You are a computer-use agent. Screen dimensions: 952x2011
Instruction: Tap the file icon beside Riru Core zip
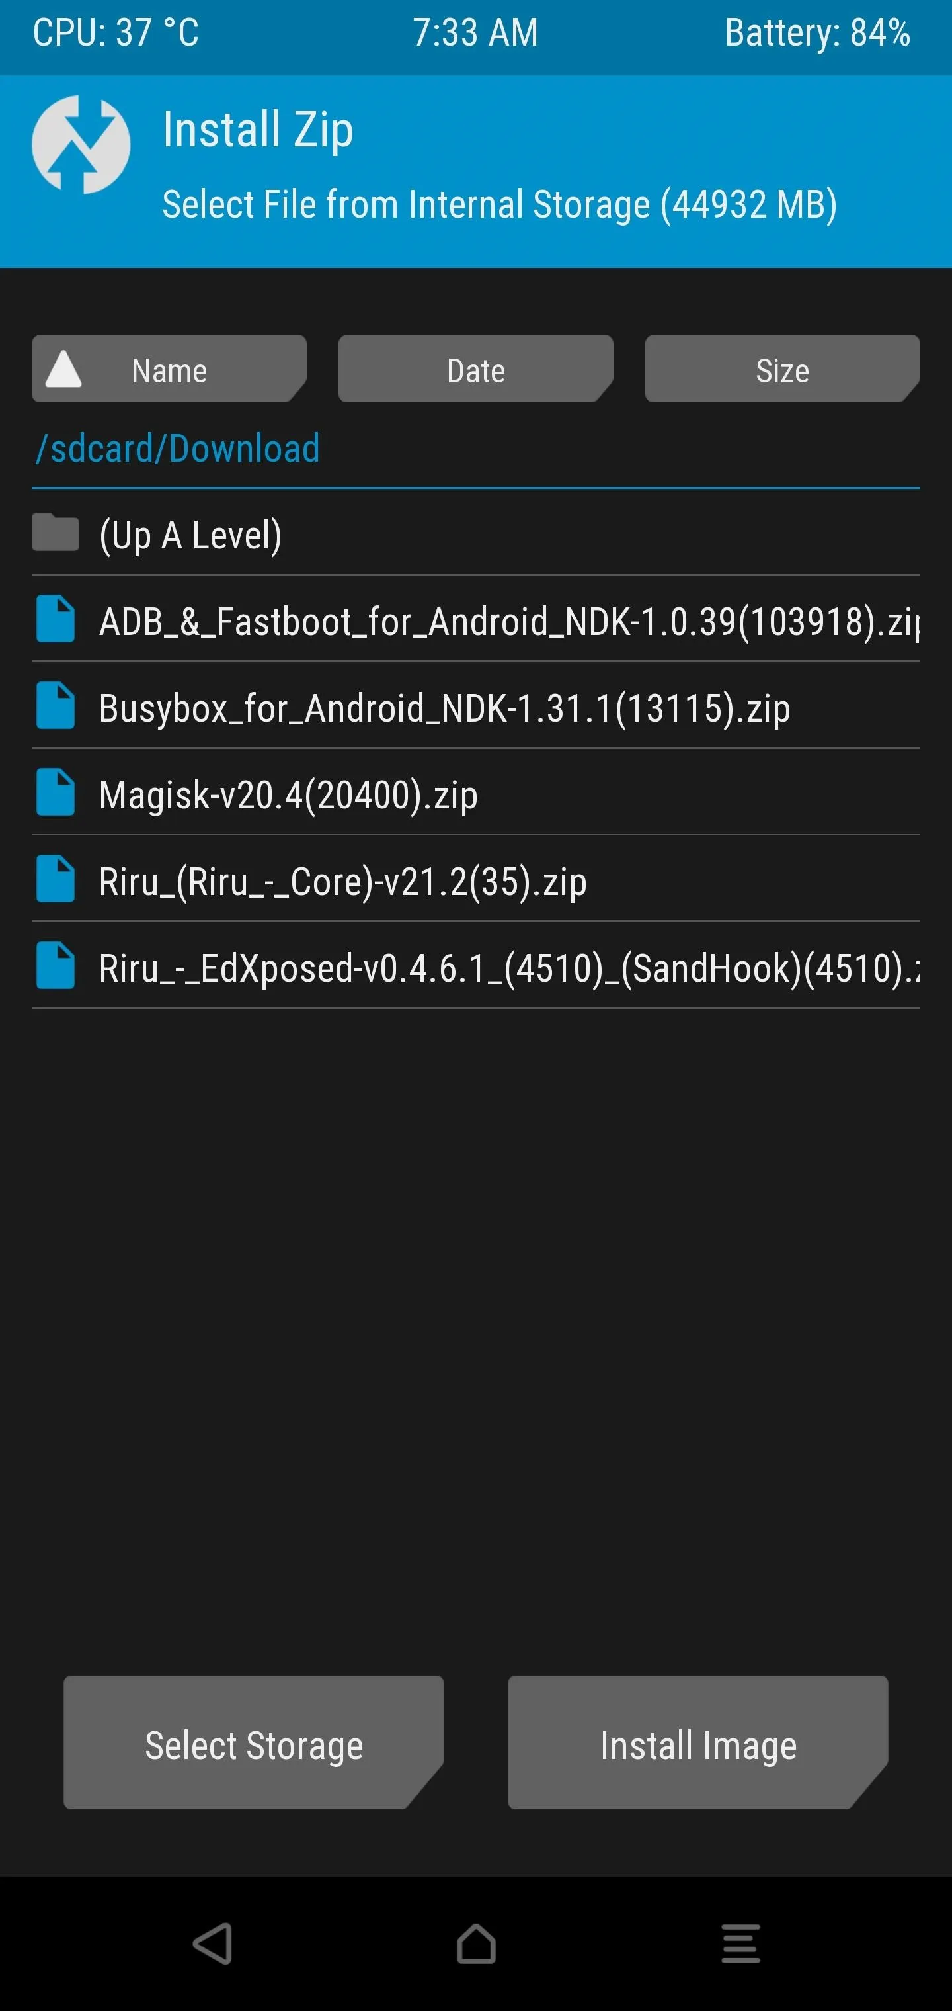[56, 879]
